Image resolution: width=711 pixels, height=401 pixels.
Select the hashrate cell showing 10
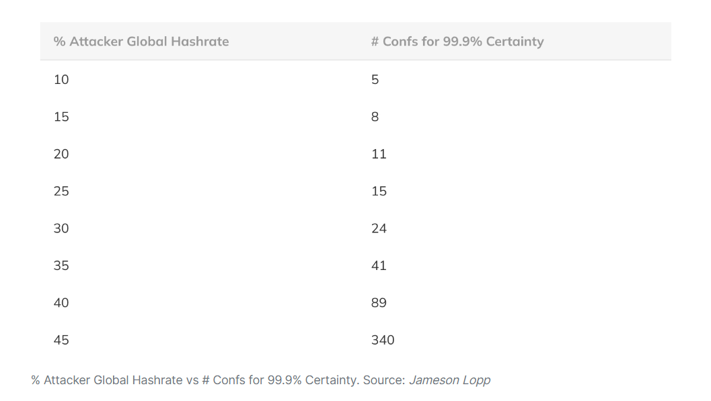pyautogui.click(x=61, y=80)
